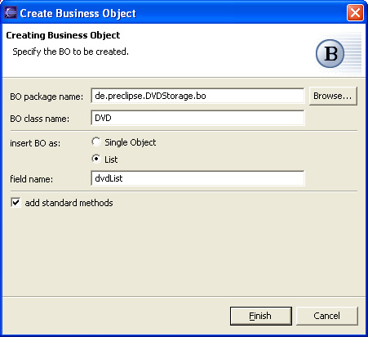Select the Single Object radio button
The image size is (368, 337).
(x=96, y=142)
